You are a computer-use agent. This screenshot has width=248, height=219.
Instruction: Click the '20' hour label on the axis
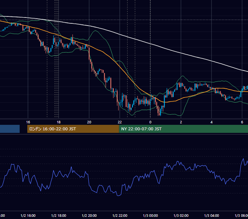[89, 122]
